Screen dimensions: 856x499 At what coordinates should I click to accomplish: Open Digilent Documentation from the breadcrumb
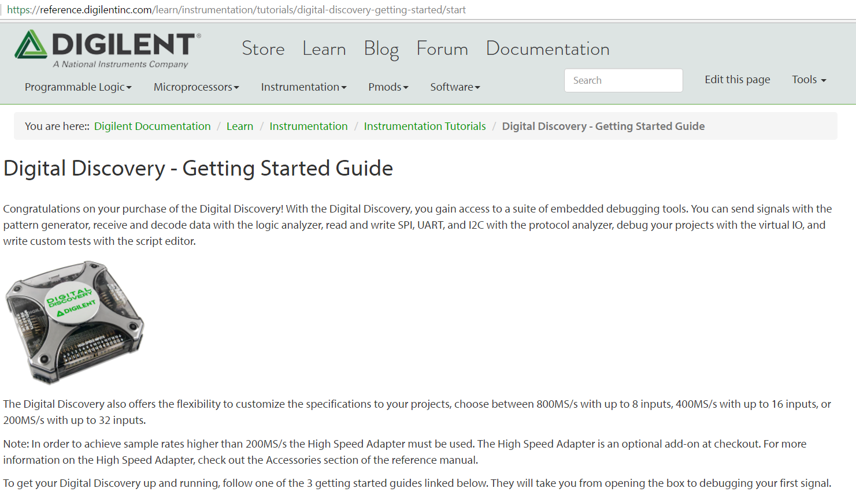(152, 126)
